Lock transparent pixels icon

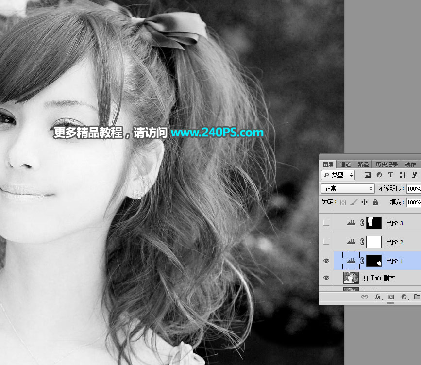coord(343,202)
